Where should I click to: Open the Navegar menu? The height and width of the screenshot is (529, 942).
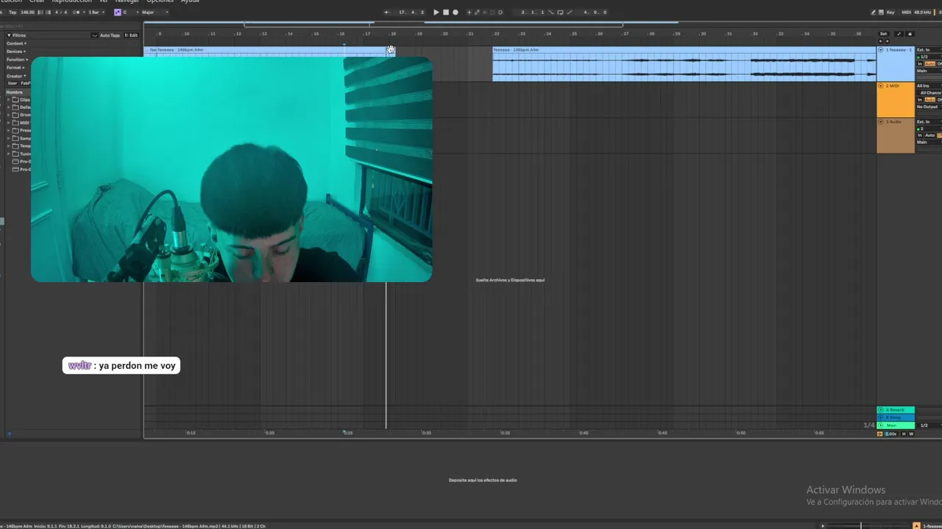point(127,1)
